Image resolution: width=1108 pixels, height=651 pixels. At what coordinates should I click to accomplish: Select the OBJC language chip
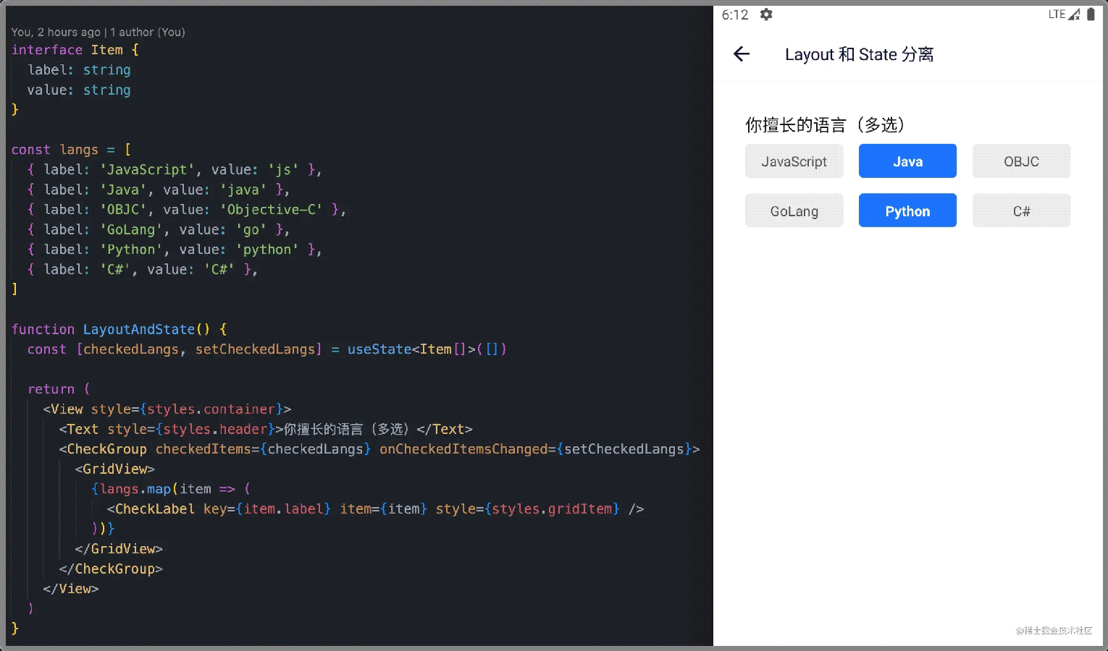pos(1021,161)
